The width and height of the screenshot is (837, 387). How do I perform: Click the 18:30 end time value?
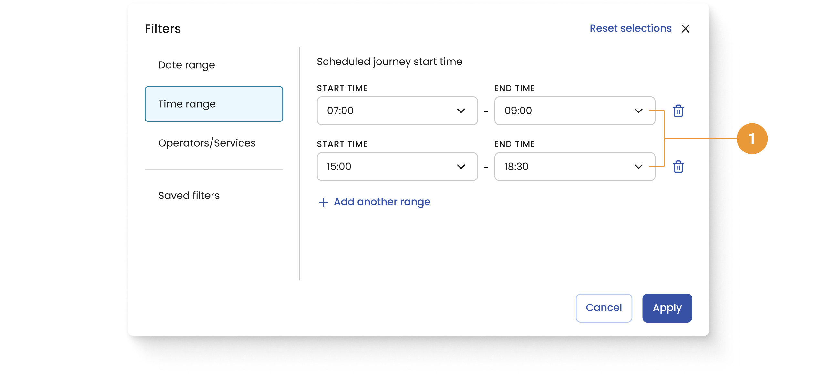[516, 167]
